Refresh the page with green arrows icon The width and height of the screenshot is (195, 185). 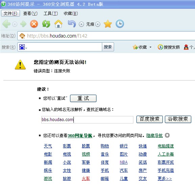point(46,24)
